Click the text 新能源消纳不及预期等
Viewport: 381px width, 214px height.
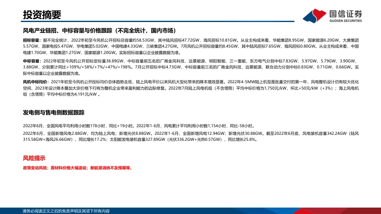click(x=111, y=168)
